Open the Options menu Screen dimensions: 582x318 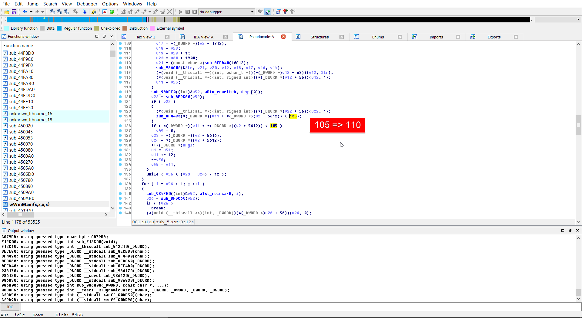110,4
